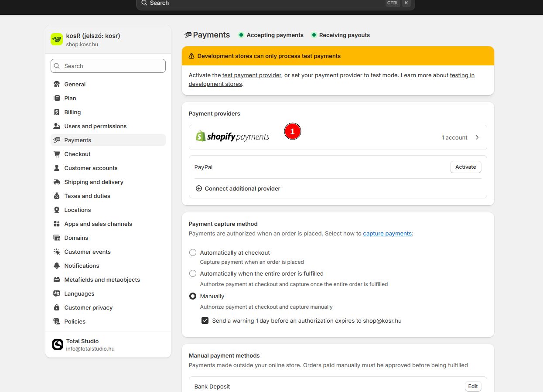Click the Domains icon in sidebar
This screenshot has height=392, width=543.
57,238
